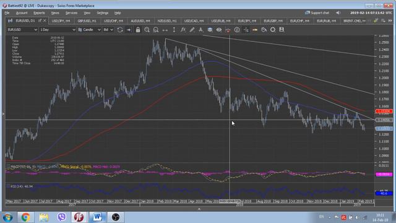This screenshot has height=223, width=396.
Task: Open the 1 Day period dropdown
Action: (58, 30)
